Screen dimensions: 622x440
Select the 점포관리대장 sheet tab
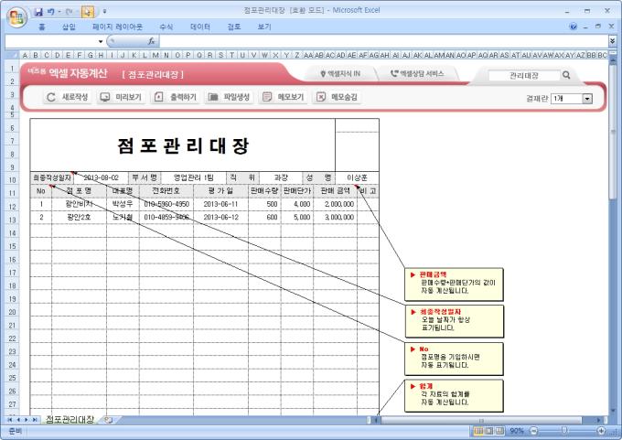click(x=70, y=419)
